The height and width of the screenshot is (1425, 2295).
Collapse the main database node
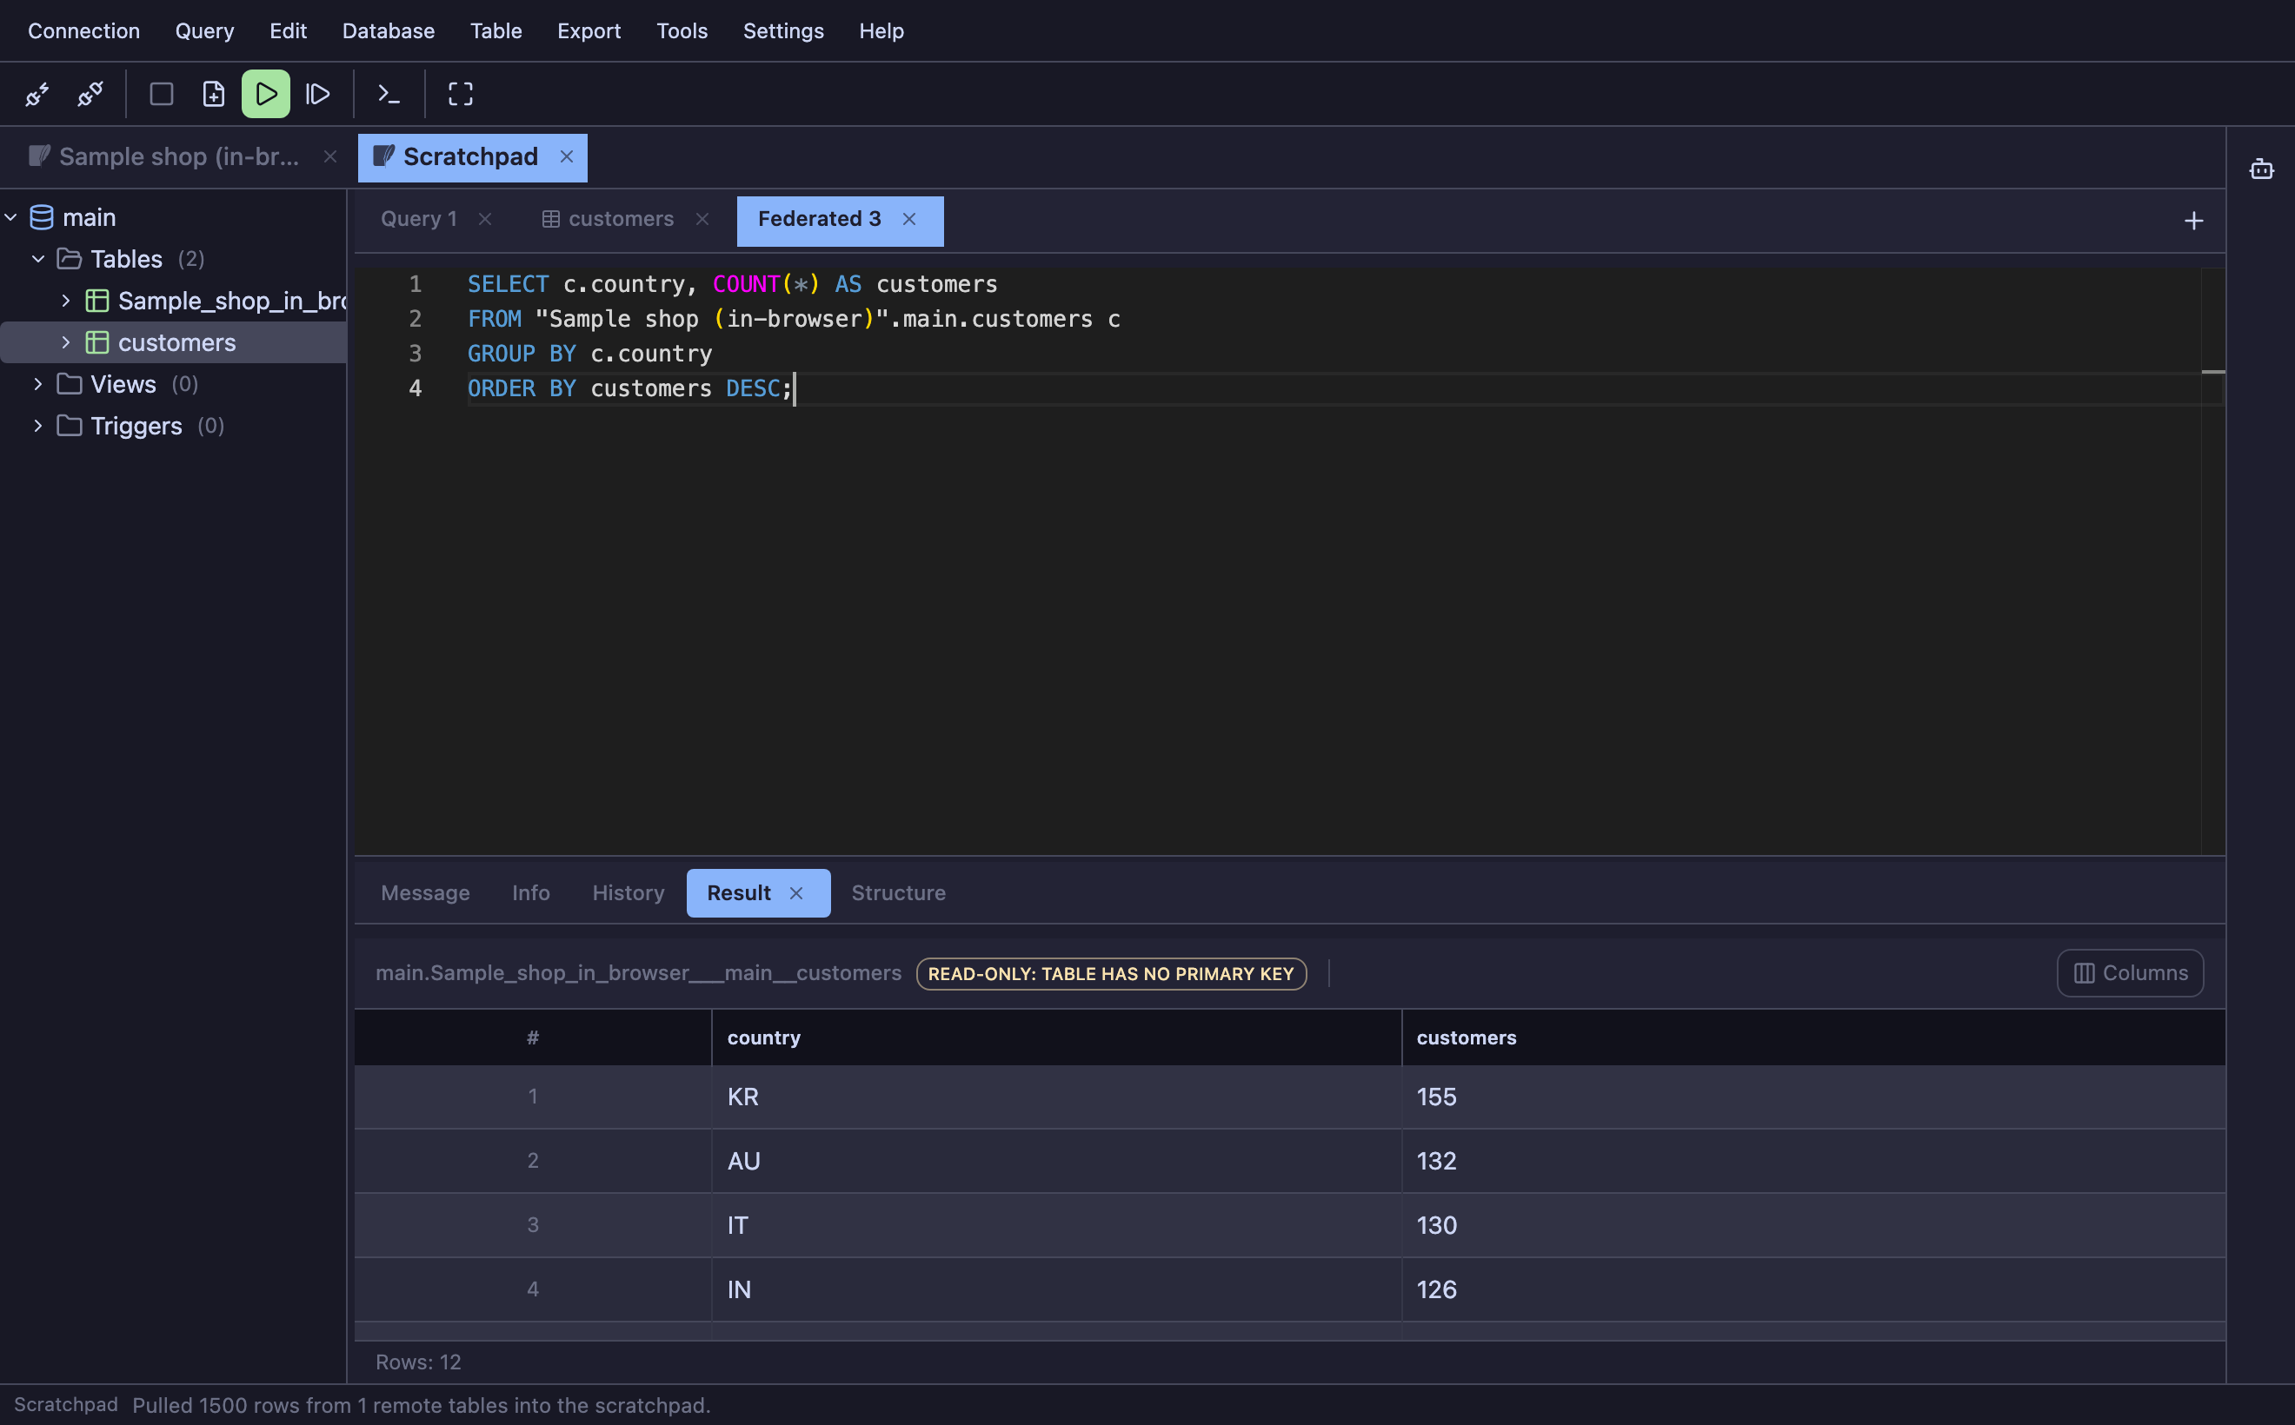coord(11,218)
